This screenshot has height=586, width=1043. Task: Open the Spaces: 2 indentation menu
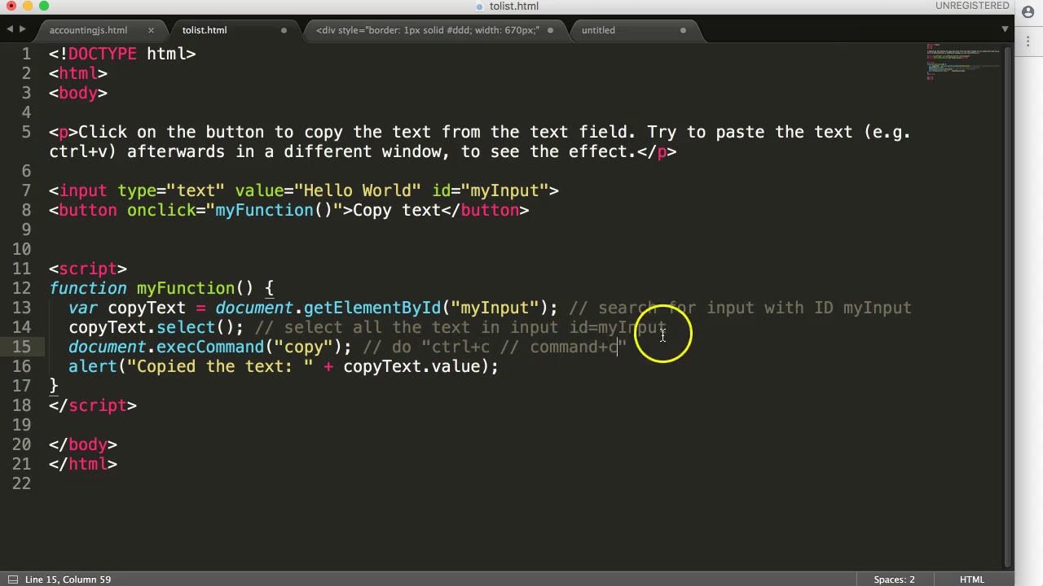[x=894, y=579]
